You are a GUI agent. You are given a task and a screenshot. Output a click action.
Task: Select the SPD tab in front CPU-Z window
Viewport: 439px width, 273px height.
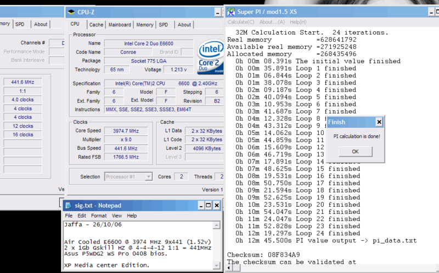coord(164,25)
